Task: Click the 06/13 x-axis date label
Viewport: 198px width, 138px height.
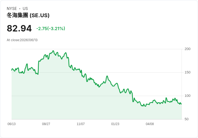Action: tap(12, 124)
